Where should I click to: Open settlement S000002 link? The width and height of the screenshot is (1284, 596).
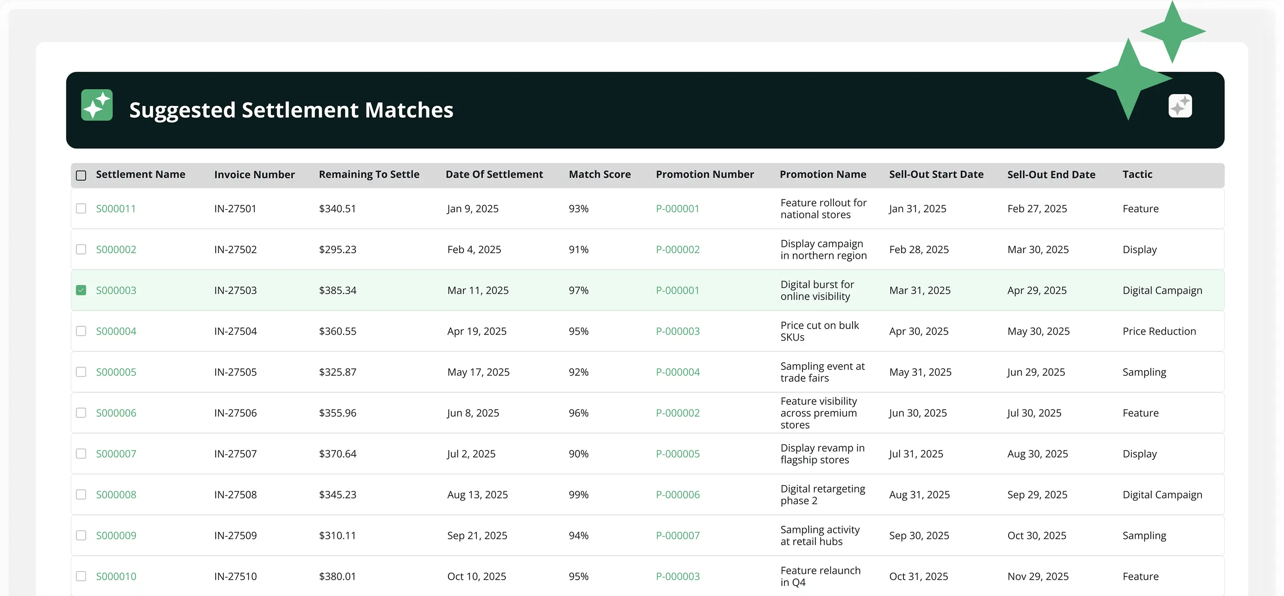point(116,250)
